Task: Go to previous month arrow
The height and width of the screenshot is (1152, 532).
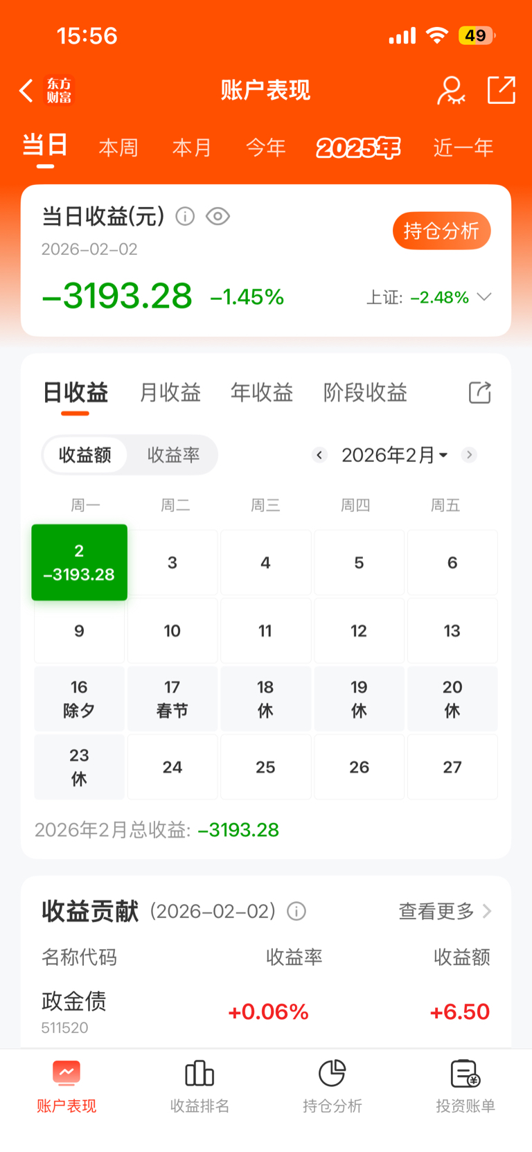Action: coord(319,454)
